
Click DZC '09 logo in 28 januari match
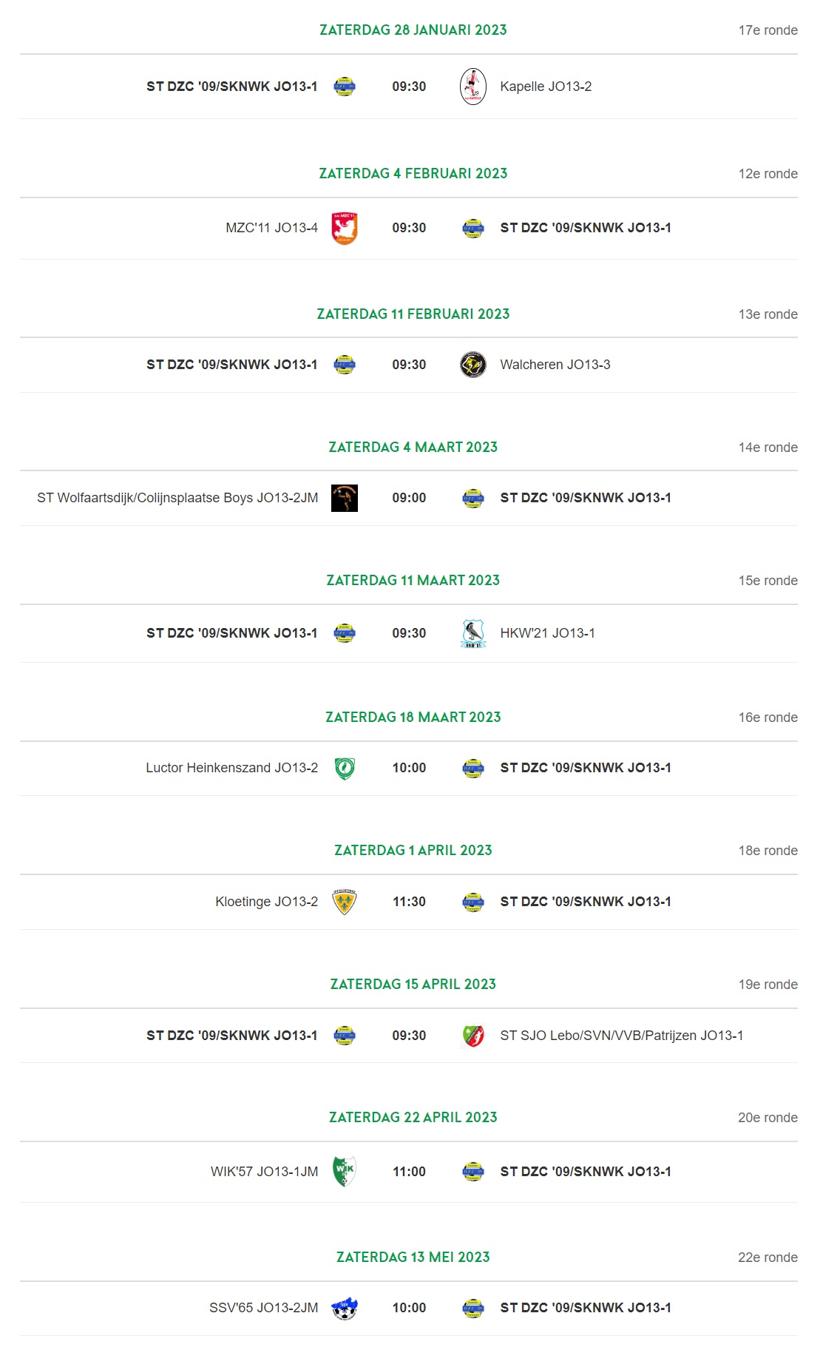pos(345,87)
